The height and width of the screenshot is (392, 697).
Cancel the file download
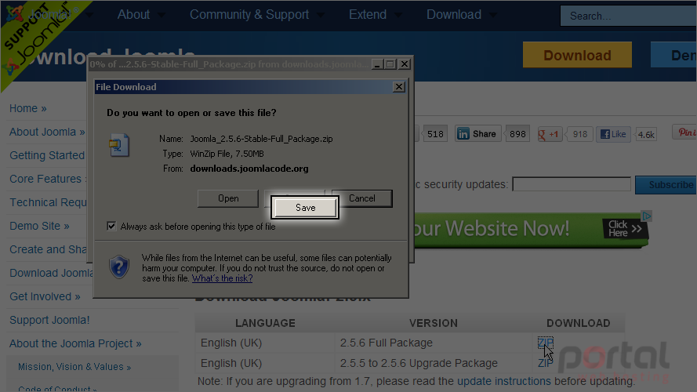[x=362, y=198]
